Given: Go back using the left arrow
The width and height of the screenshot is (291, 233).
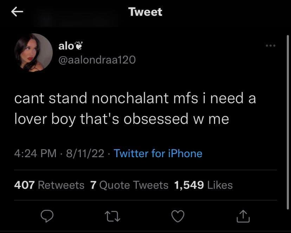Looking at the screenshot, I should (x=17, y=12).
